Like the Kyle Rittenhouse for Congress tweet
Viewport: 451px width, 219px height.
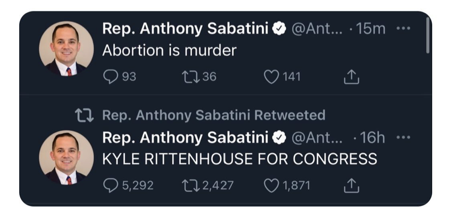[271, 185]
